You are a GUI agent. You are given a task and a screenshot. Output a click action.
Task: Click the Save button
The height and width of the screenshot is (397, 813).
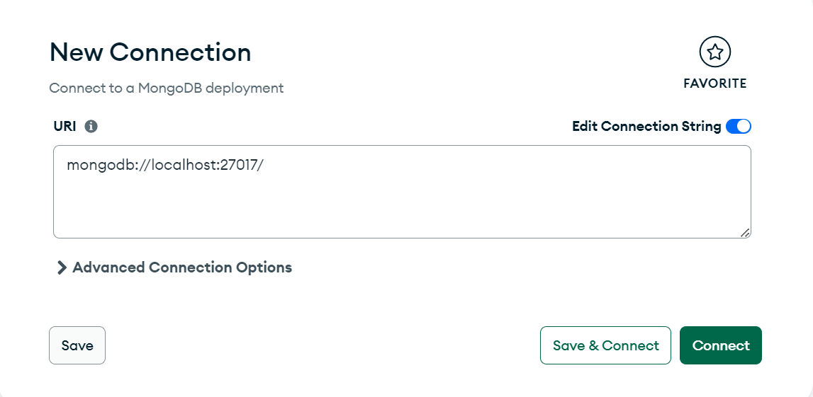(77, 345)
